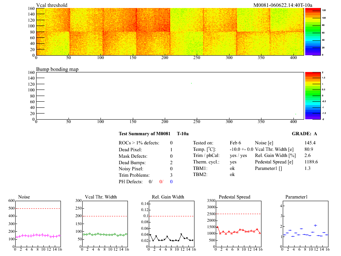Click module ID label M0081-060622.14:40T-10a
The height and width of the screenshot is (256, 341).
283,5
